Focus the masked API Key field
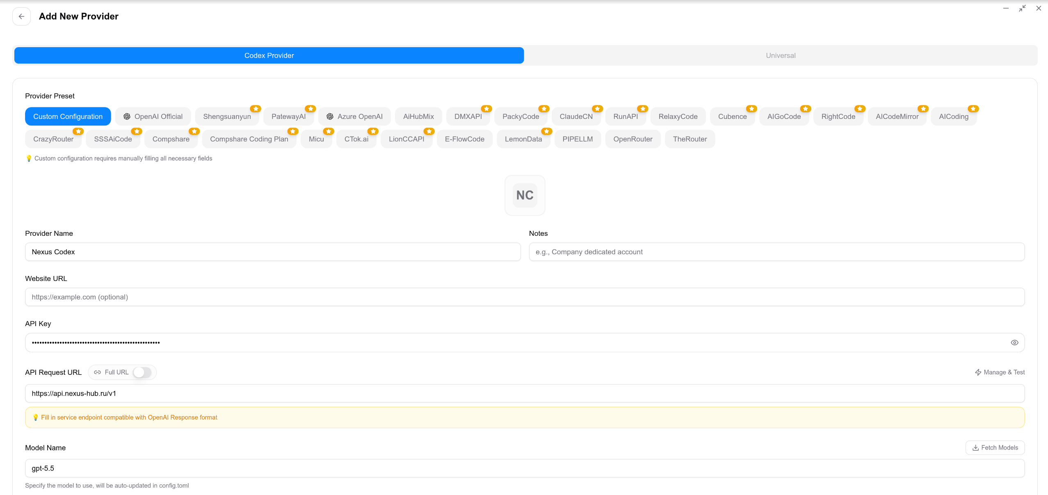 coord(525,342)
